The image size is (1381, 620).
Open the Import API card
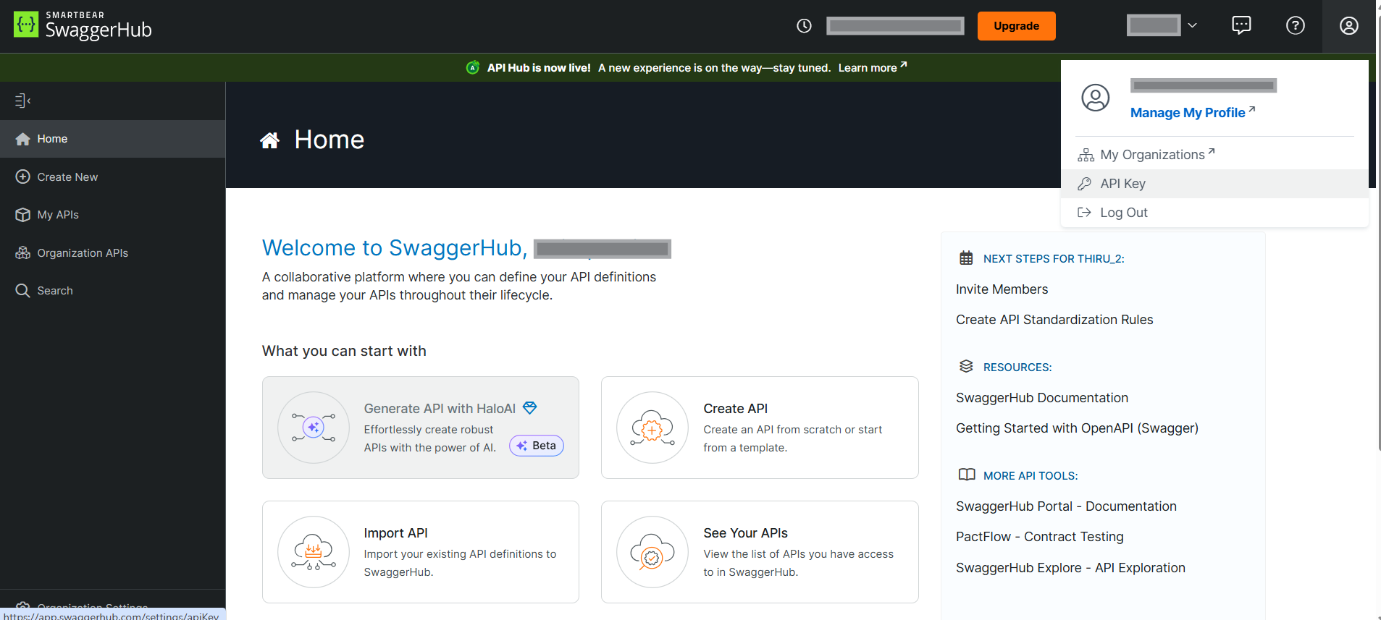[x=421, y=552]
